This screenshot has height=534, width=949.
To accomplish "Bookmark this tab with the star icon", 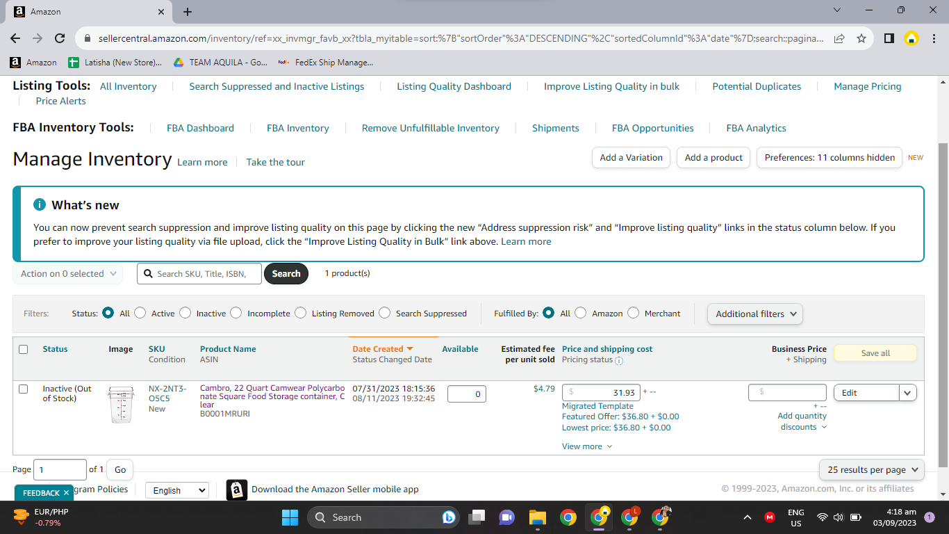I will pyautogui.click(x=861, y=38).
